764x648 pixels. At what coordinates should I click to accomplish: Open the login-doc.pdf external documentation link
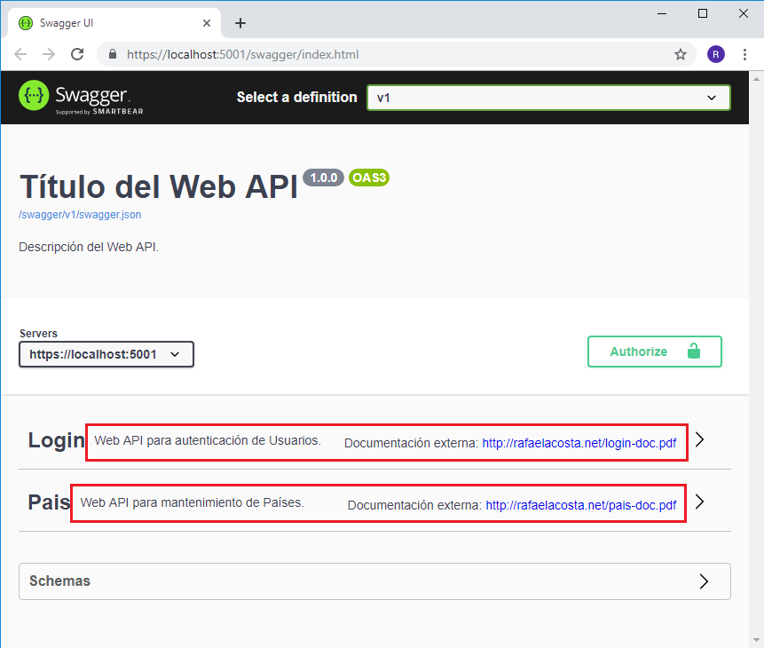point(579,443)
